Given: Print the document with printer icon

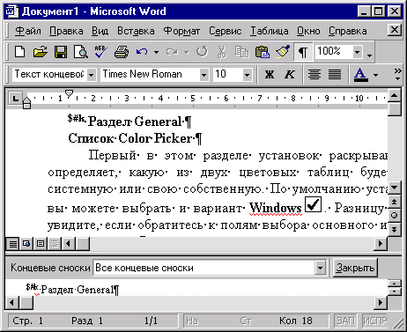Looking at the screenshot, I should point(122,52).
